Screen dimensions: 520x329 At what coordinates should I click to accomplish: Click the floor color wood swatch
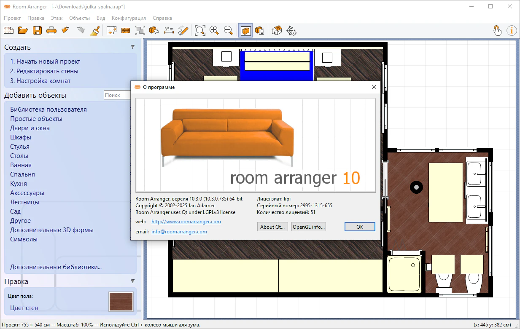(121, 302)
